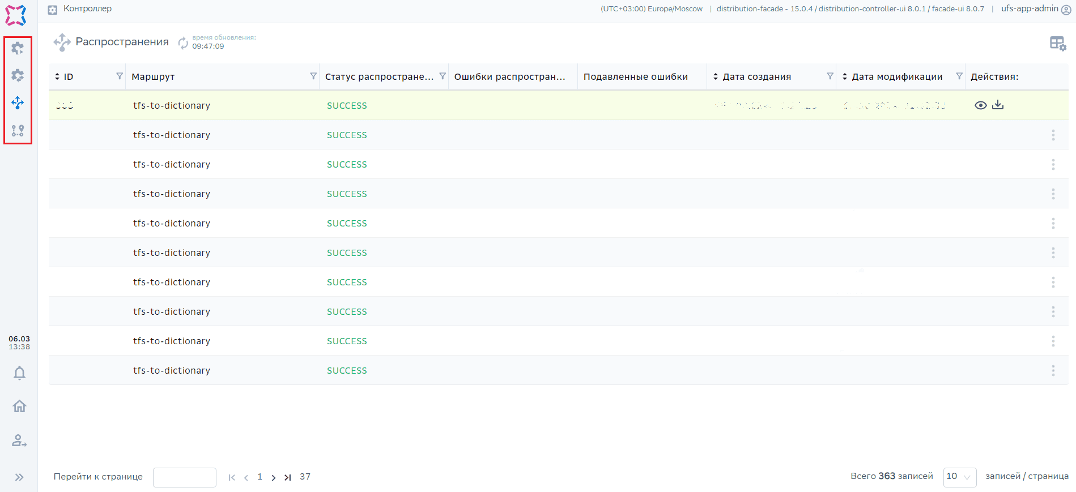Download the first distribution row

(998, 105)
